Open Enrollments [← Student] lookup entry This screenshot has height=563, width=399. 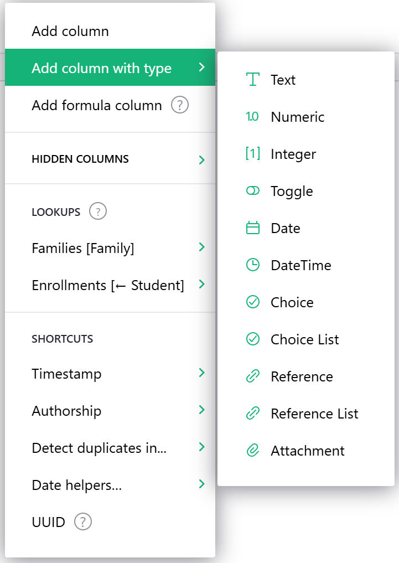pos(108,285)
